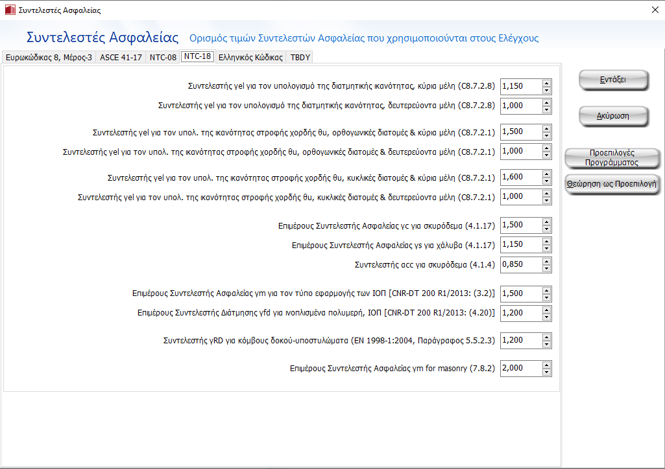Click the circular sections primary members field showing 1,600
The width and height of the screenshot is (665, 469).
[520, 177]
